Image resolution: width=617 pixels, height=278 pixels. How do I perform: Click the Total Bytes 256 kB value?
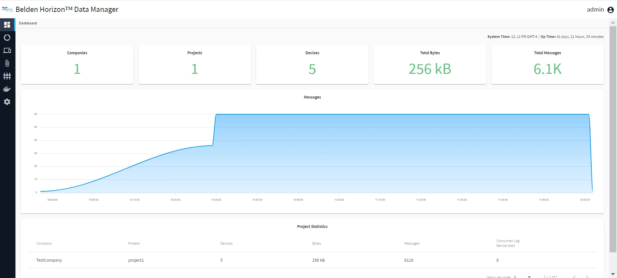pos(430,69)
